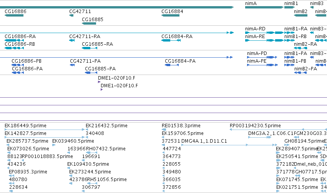327x193 pixels.
Task: Click the nimB1-RB transcript label
Action: [295, 37]
